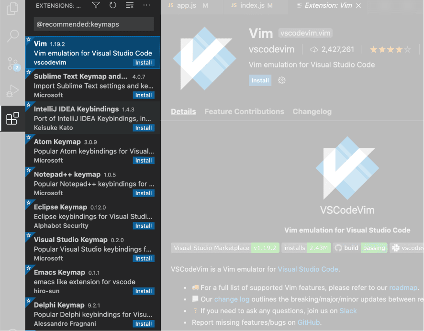Open the Visual Studio Code link

point(308,269)
